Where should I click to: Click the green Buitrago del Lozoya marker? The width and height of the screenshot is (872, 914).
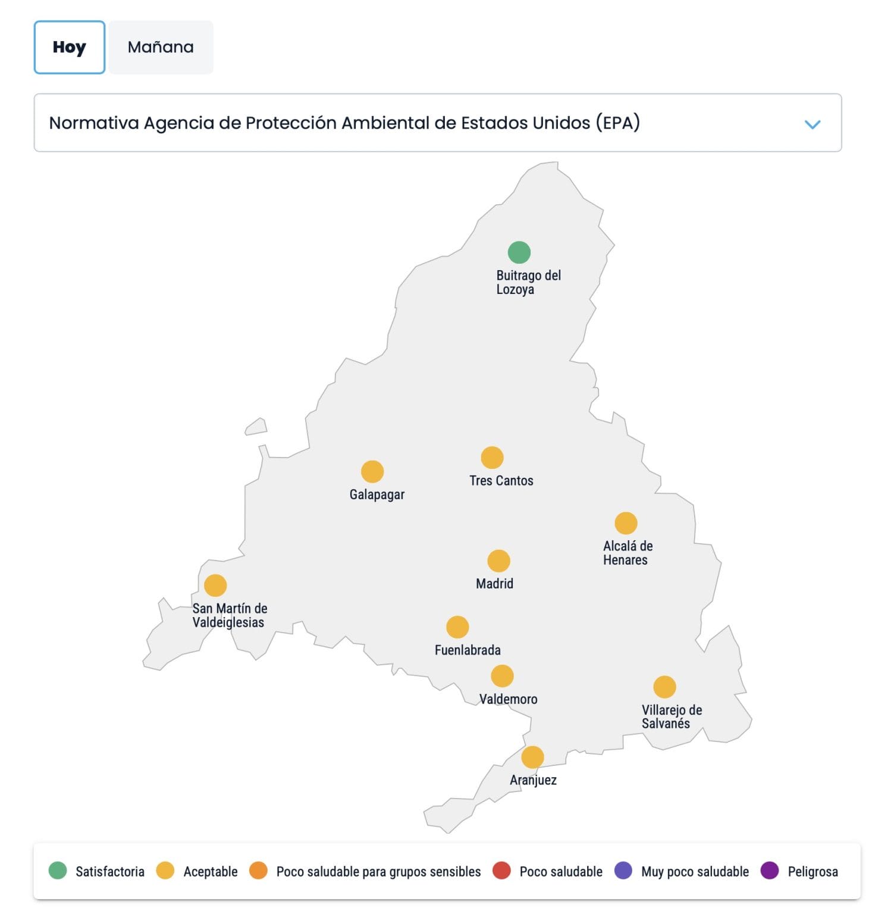(519, 252)
